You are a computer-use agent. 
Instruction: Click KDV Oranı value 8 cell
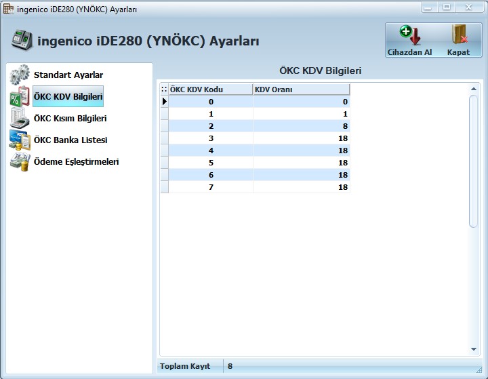point(302,126)
